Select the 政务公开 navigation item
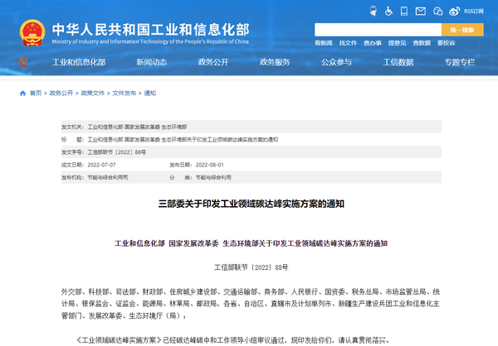 (x=212, y=62)
